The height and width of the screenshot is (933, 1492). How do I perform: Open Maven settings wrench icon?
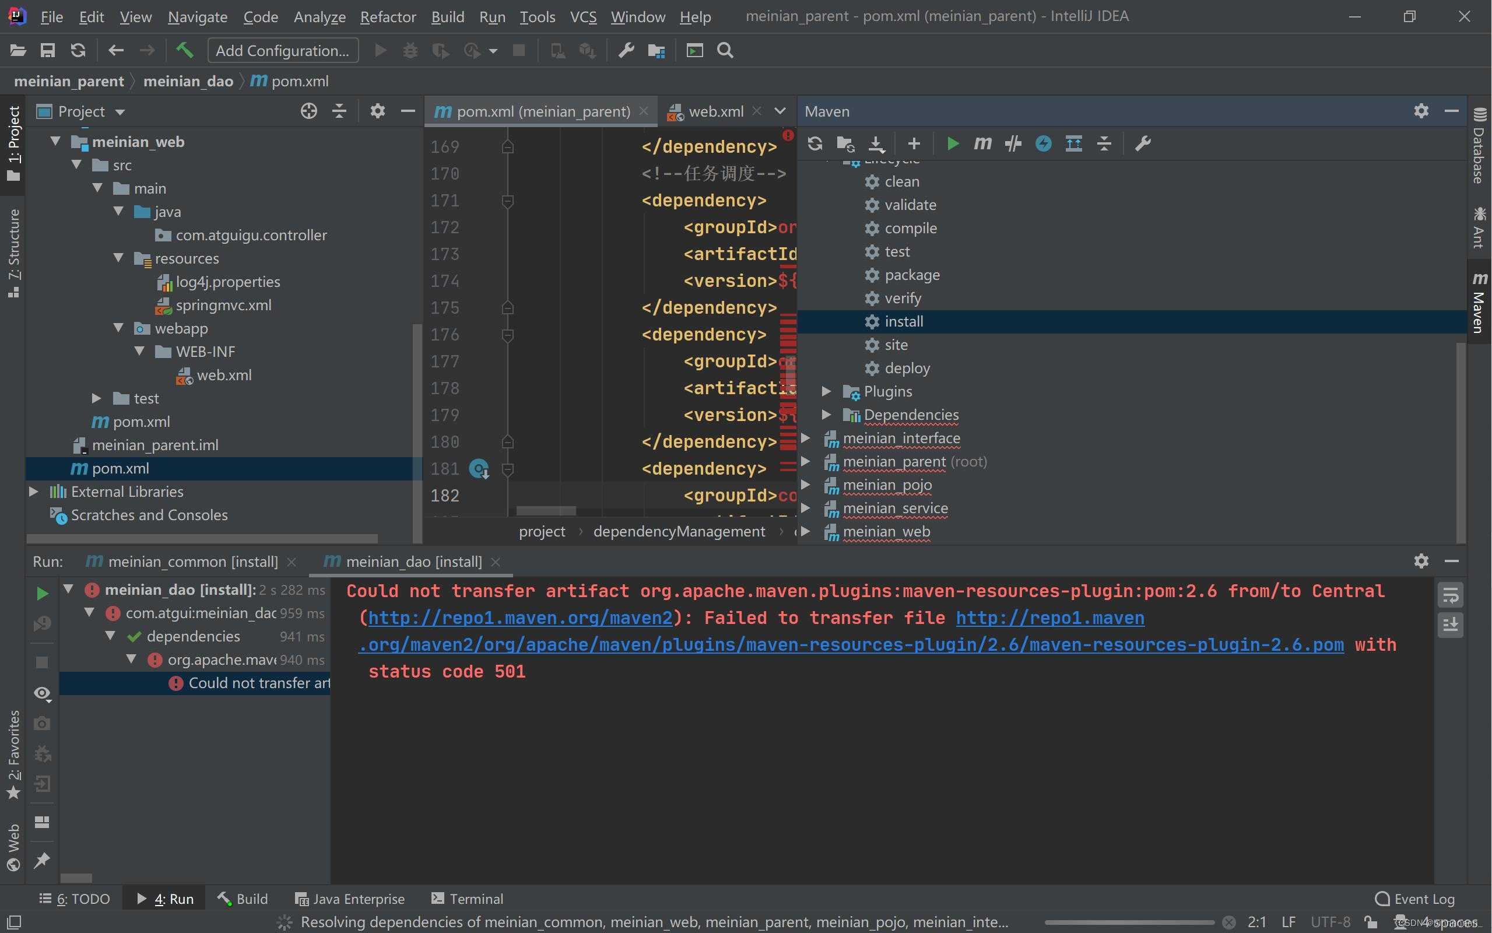[x=1142, y=144]
